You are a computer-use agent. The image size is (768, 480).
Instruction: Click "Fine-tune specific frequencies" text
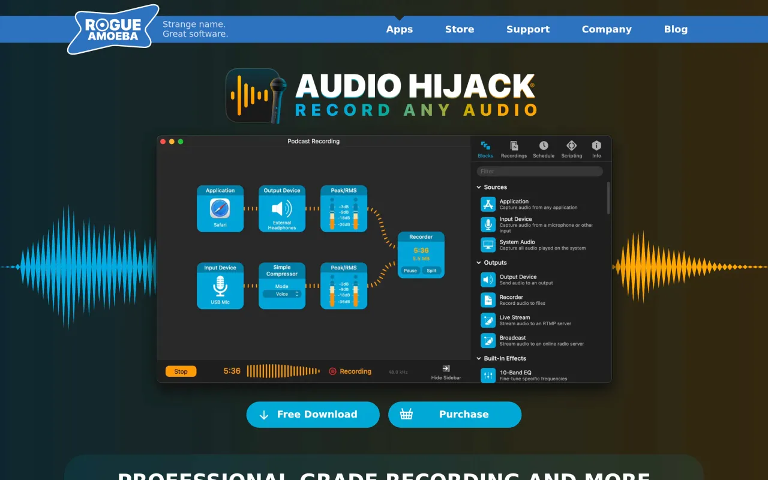(533, 379)
